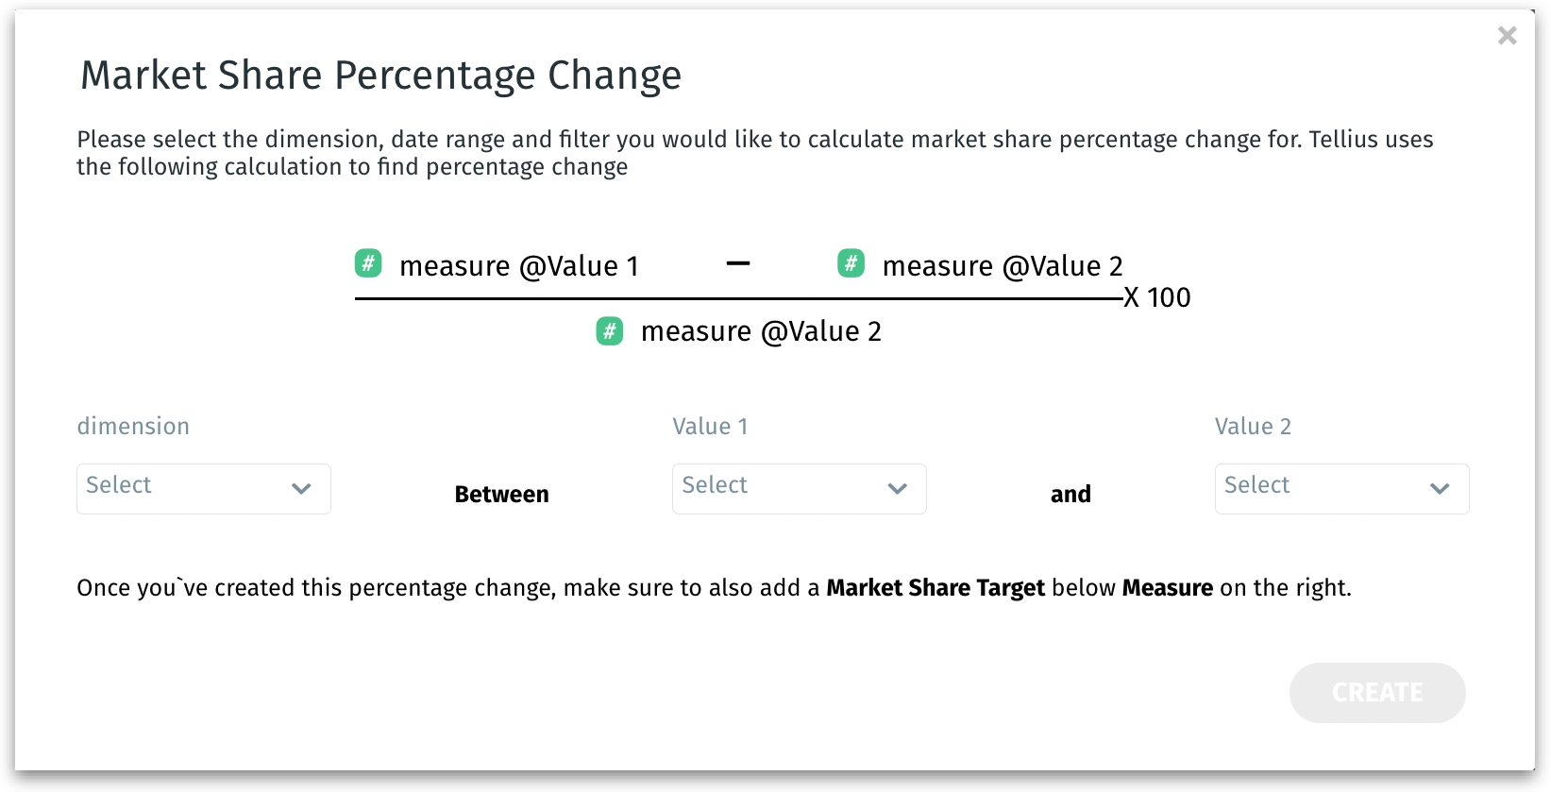Click the Between label
Image resolution: width=1551 pixels, height=792 pixels.
pyautogui.click(x=501, y=495)
